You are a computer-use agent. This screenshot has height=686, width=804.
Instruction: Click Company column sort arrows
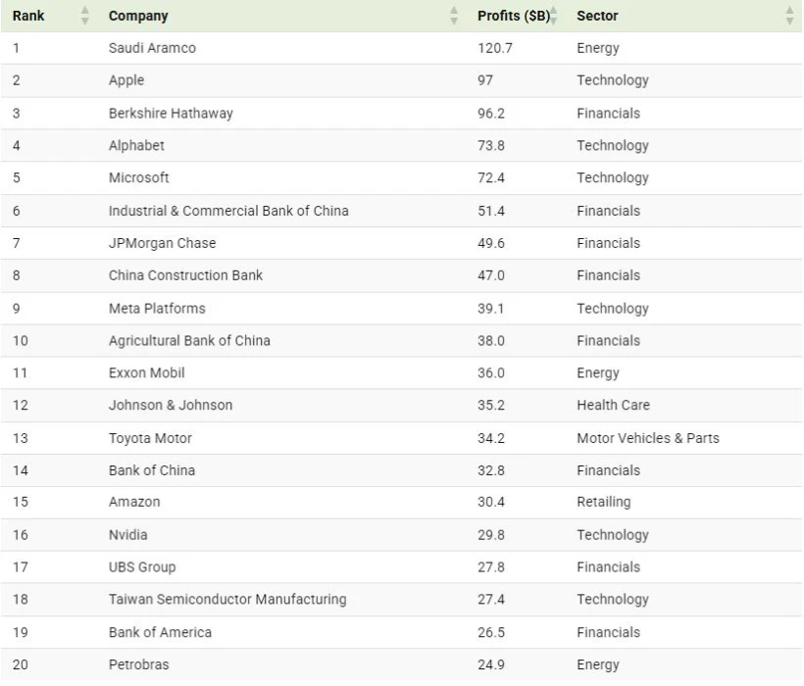pyautogui.click(x=454, y=16)
